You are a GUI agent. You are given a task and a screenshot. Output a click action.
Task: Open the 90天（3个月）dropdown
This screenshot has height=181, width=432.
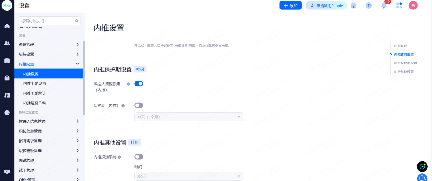[188, 117]
